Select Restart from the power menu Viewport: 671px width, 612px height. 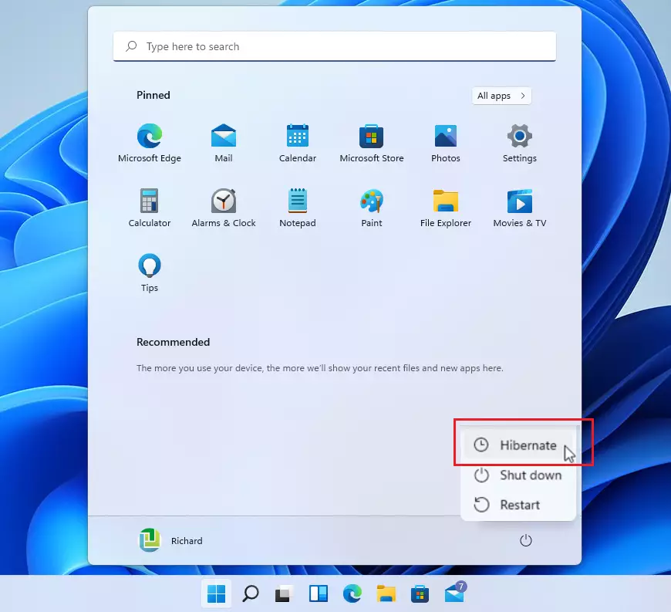coord(518,505)
